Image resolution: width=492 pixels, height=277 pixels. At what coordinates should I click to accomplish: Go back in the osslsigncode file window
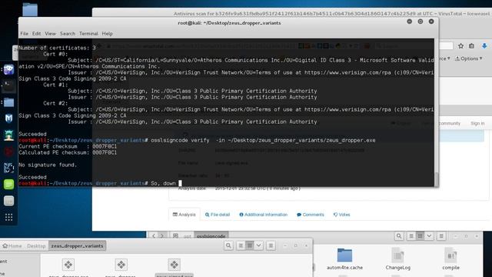[x=154, y=236]
